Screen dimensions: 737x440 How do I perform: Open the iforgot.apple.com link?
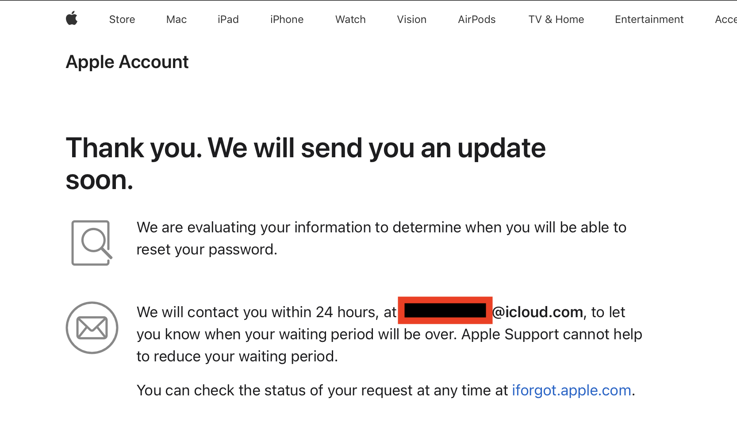[571, 391]
